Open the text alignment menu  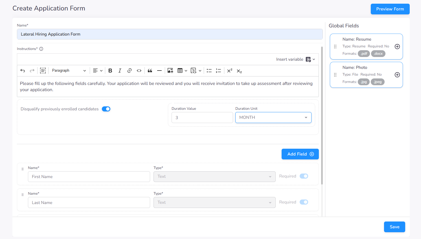point(98,71)
